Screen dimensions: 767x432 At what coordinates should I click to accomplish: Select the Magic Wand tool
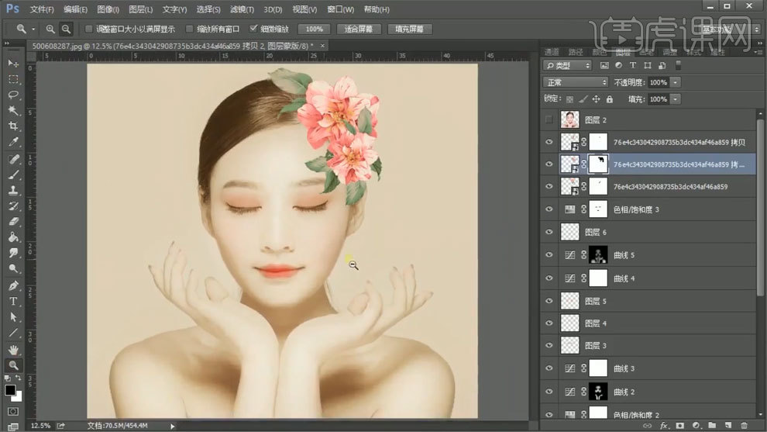pos(13,111)
